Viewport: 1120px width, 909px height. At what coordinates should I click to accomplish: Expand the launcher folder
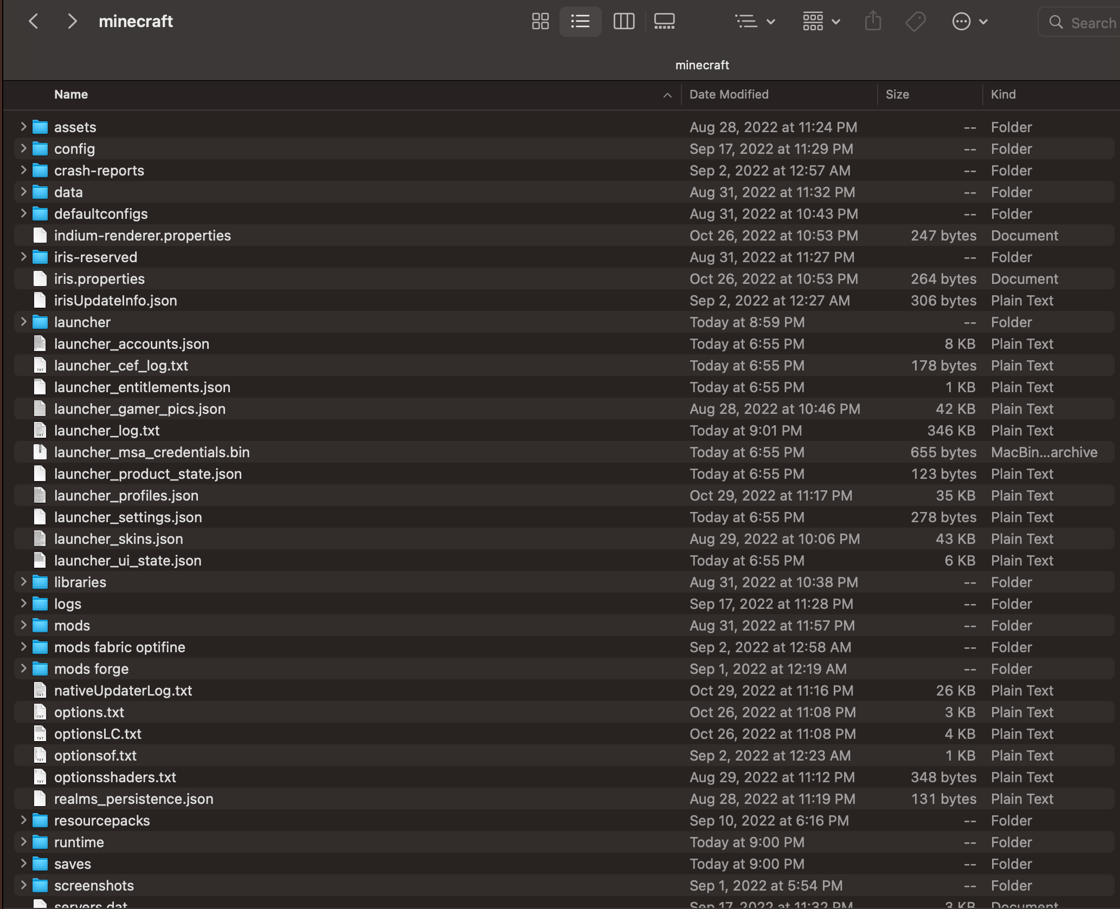[x=23, y=322]
